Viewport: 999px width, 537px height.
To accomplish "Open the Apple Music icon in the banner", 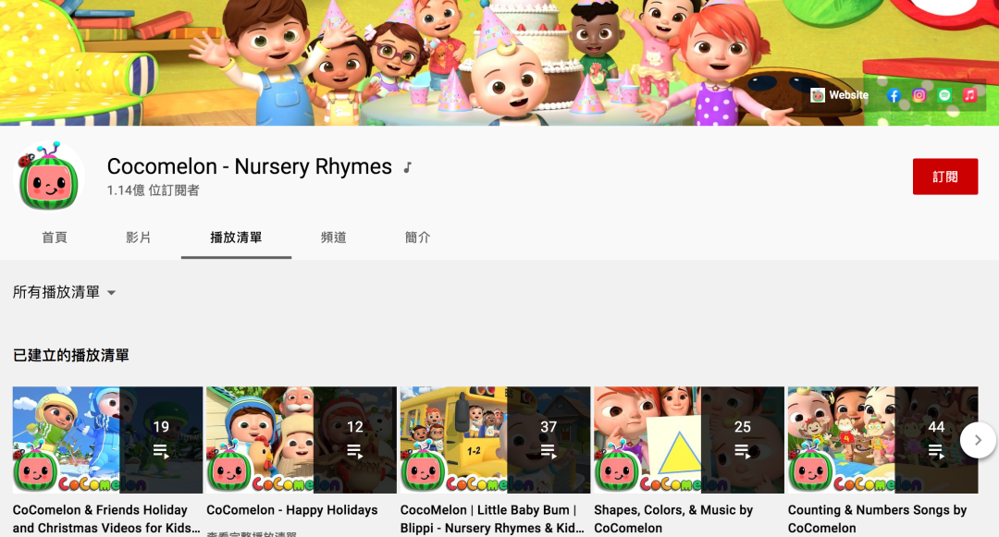I will [x=968, y=95].
